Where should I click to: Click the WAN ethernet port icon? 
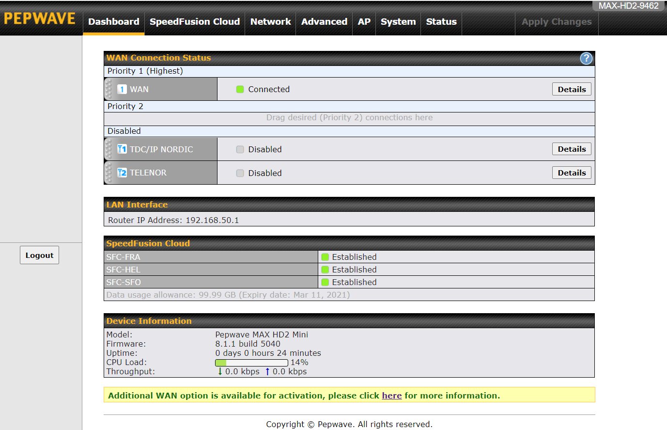pos(122,89)
